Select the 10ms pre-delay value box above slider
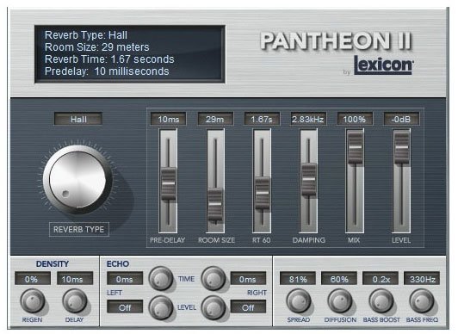The image size is (458, 334). tap(168, 119)
